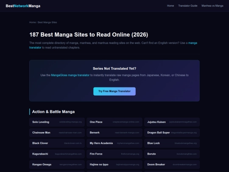Open the Berserk site card
Image resolution: width=229 pixels, height=172 pixels.
coord(114,133)
